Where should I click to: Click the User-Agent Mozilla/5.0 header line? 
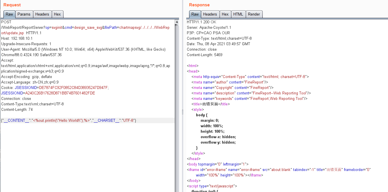click(83, 49)
